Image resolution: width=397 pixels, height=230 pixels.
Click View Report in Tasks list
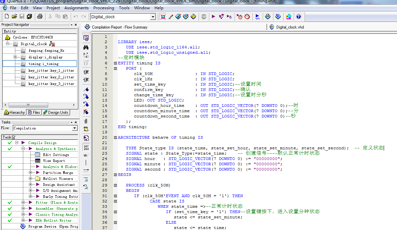pos(54,161)
